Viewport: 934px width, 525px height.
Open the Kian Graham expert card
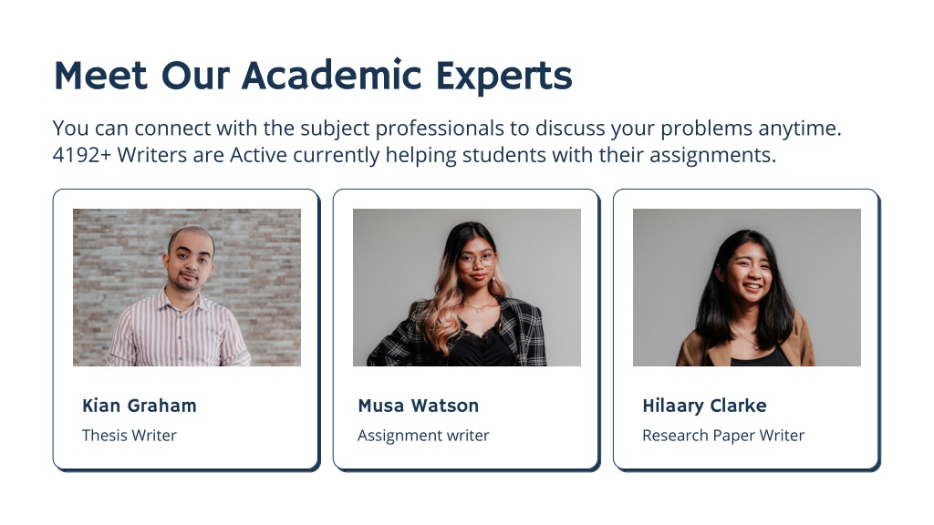(186, 330)
